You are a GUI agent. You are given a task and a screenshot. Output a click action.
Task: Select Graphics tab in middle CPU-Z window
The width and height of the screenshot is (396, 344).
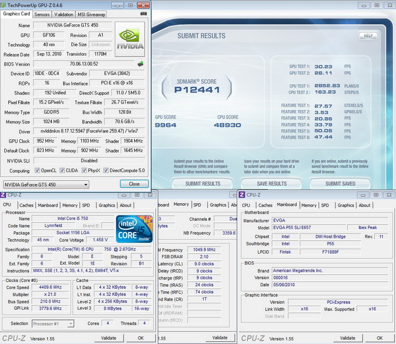click(218, 205)
